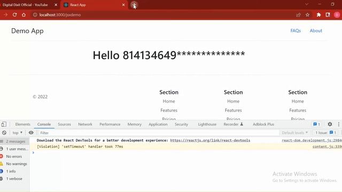Switch to the Sources DevTools tab
The height and width of the screenshot is (192, 342).
pos(64,124)
